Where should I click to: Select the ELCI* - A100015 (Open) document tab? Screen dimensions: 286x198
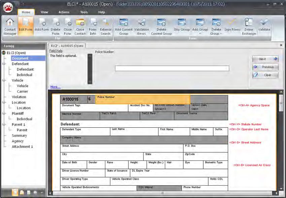67,46
